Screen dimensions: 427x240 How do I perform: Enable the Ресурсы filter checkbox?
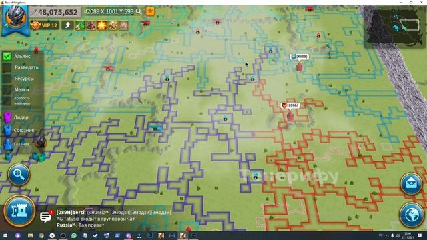coord(7,79)
